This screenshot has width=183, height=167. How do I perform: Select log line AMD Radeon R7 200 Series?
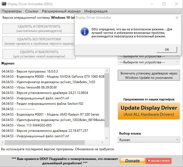(50, 114)
